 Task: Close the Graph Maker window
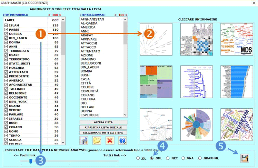254,3
